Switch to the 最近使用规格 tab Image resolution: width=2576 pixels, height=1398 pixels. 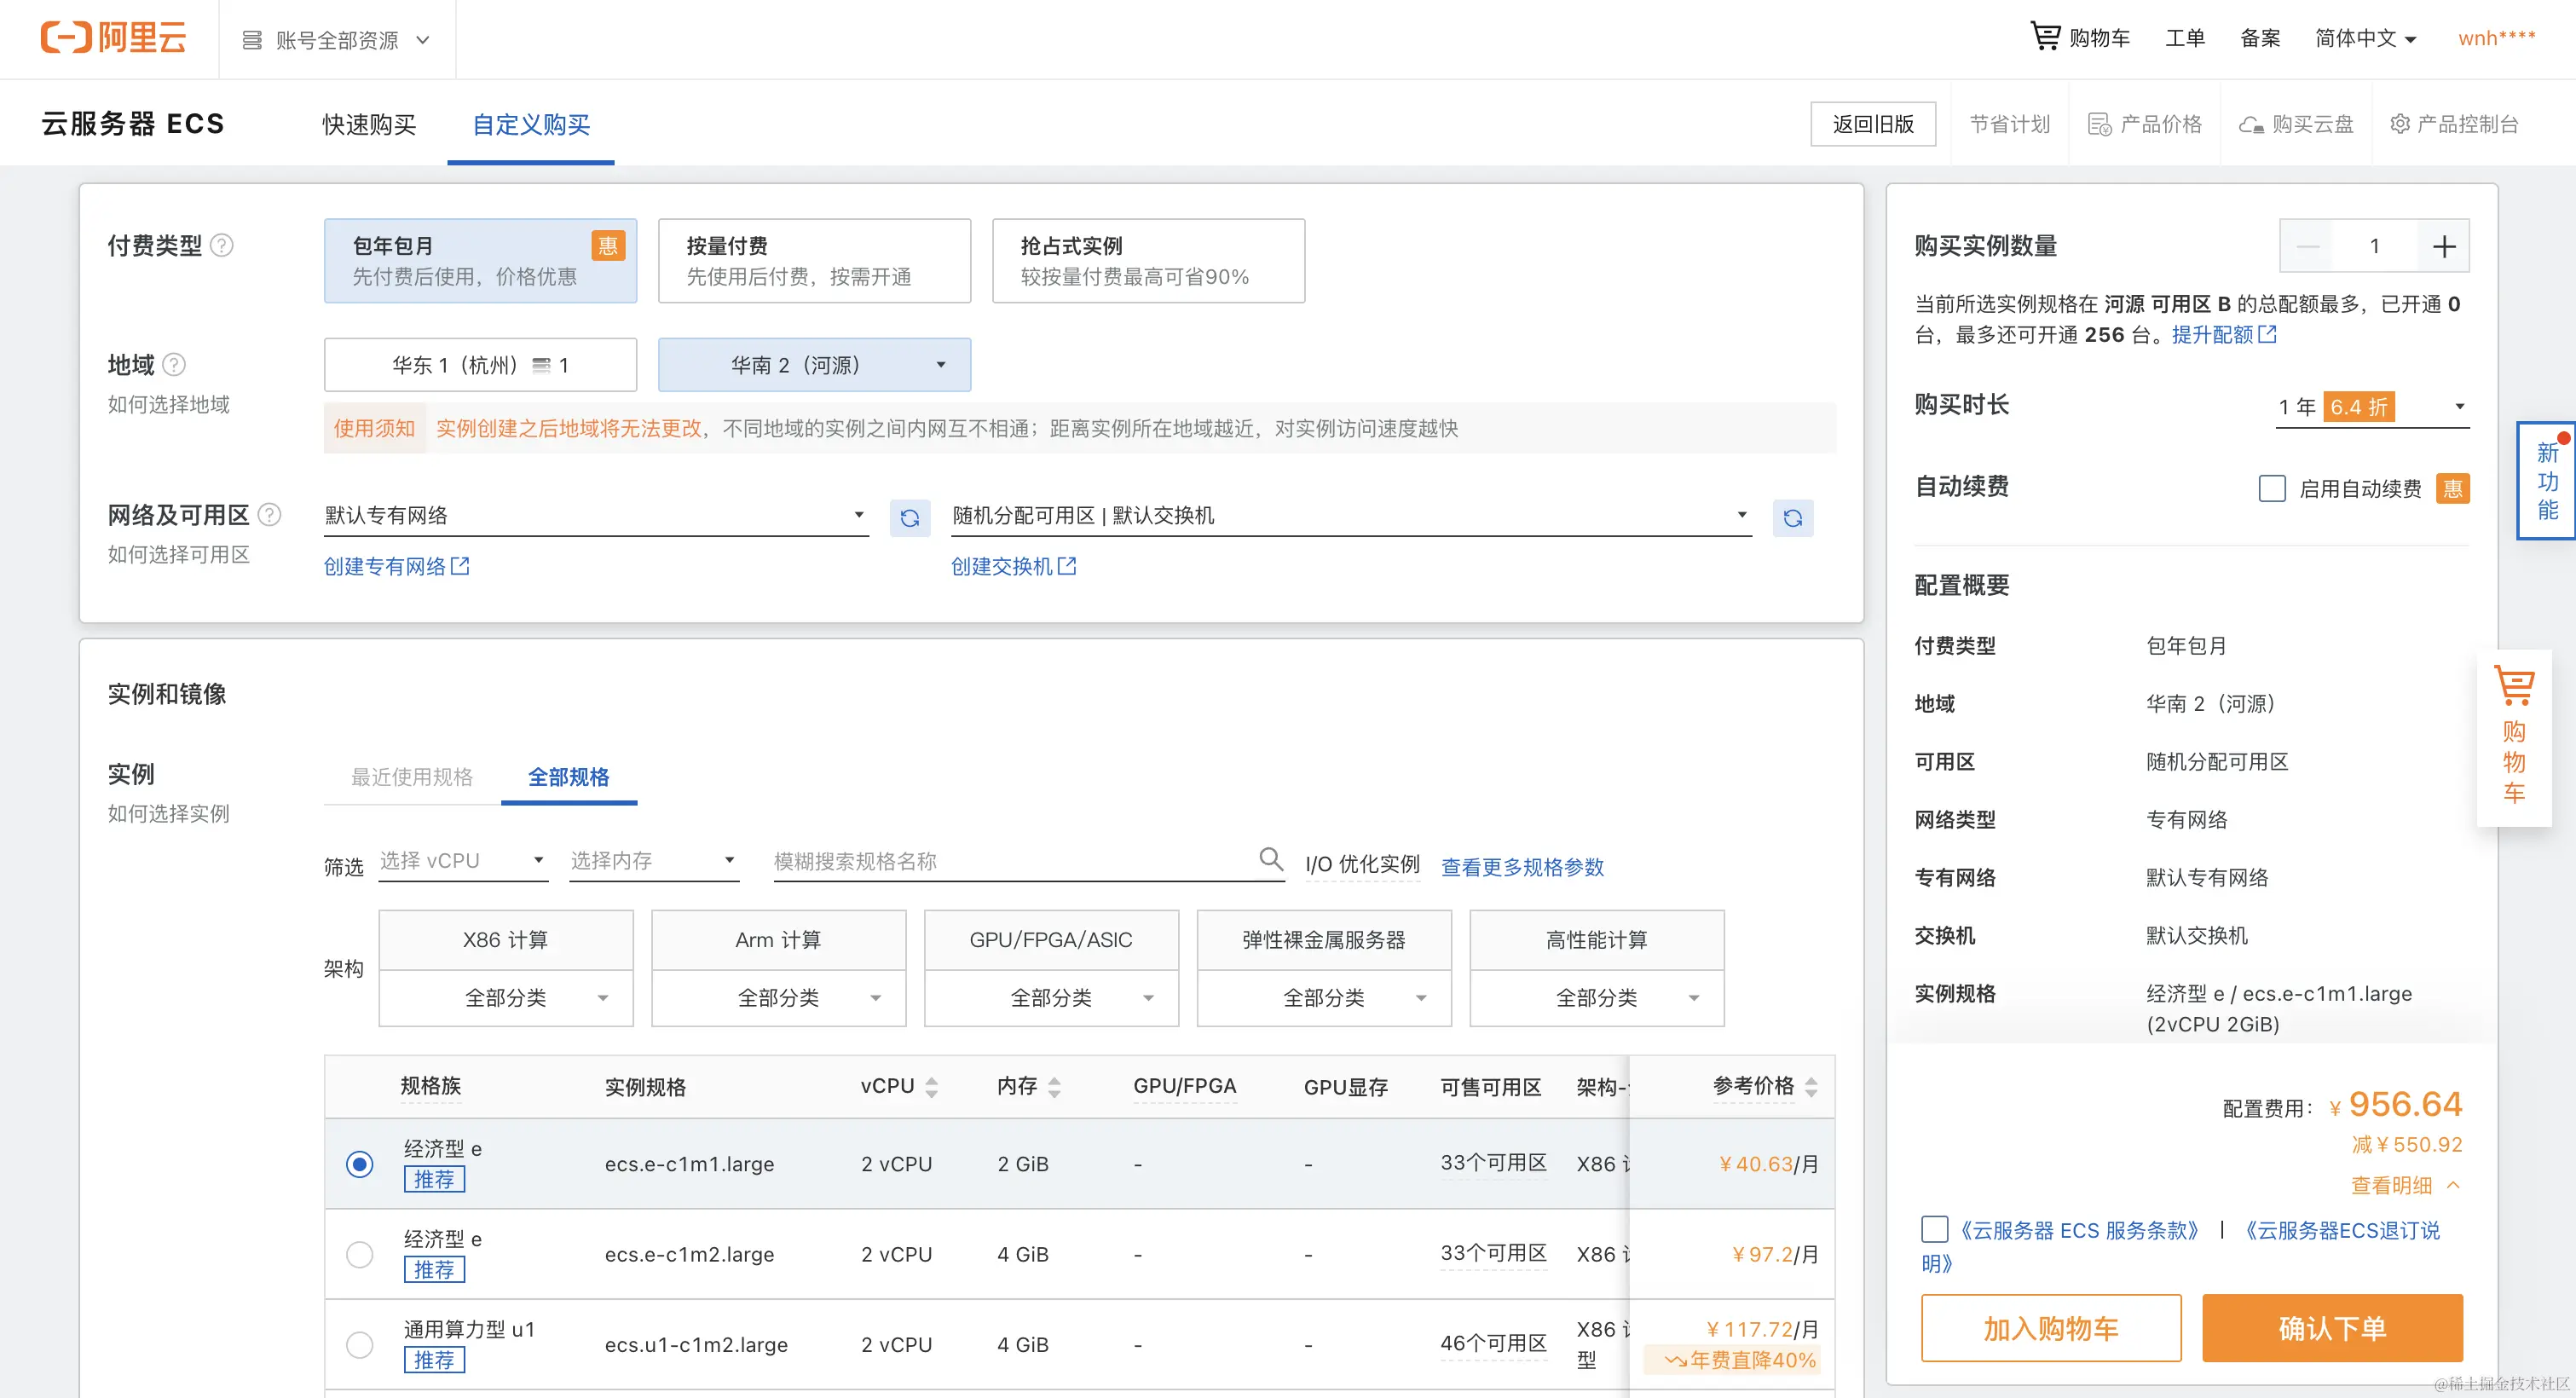click(411, 777)
